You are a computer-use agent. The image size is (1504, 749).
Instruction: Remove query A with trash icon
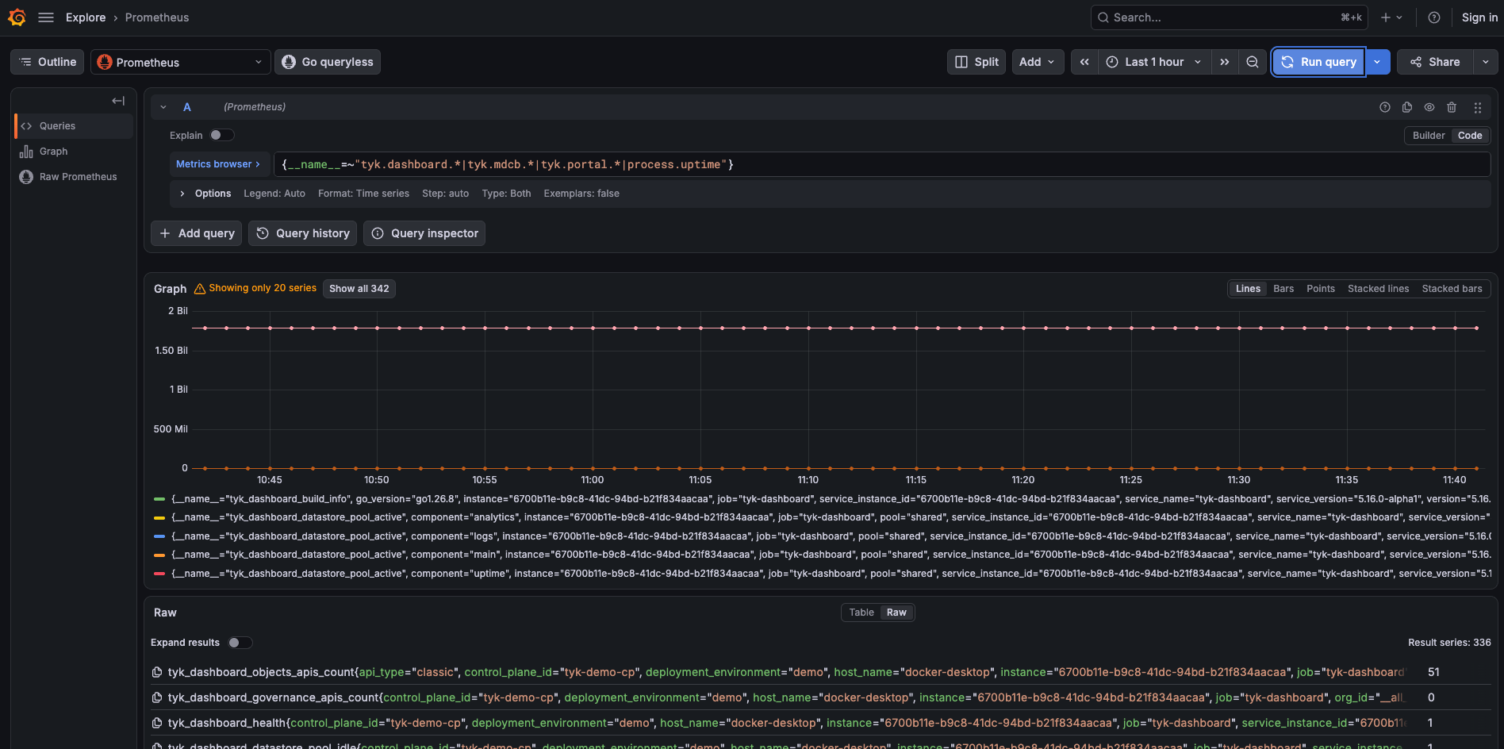1452,107
